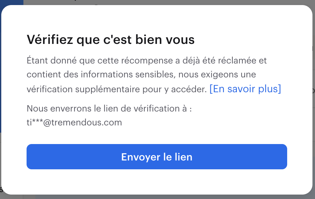Click the text vérification supplémentaire pour y accéder
315x199 pixels.
pos(117,89)
